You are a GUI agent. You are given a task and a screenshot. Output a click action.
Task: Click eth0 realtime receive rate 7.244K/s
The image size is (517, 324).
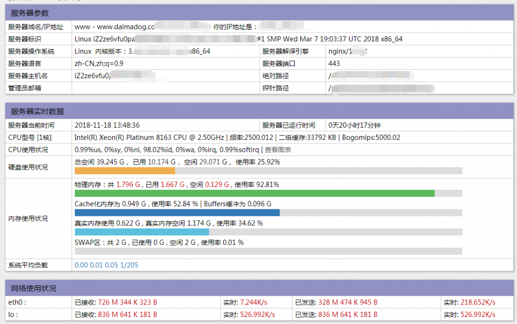[253, 302]
